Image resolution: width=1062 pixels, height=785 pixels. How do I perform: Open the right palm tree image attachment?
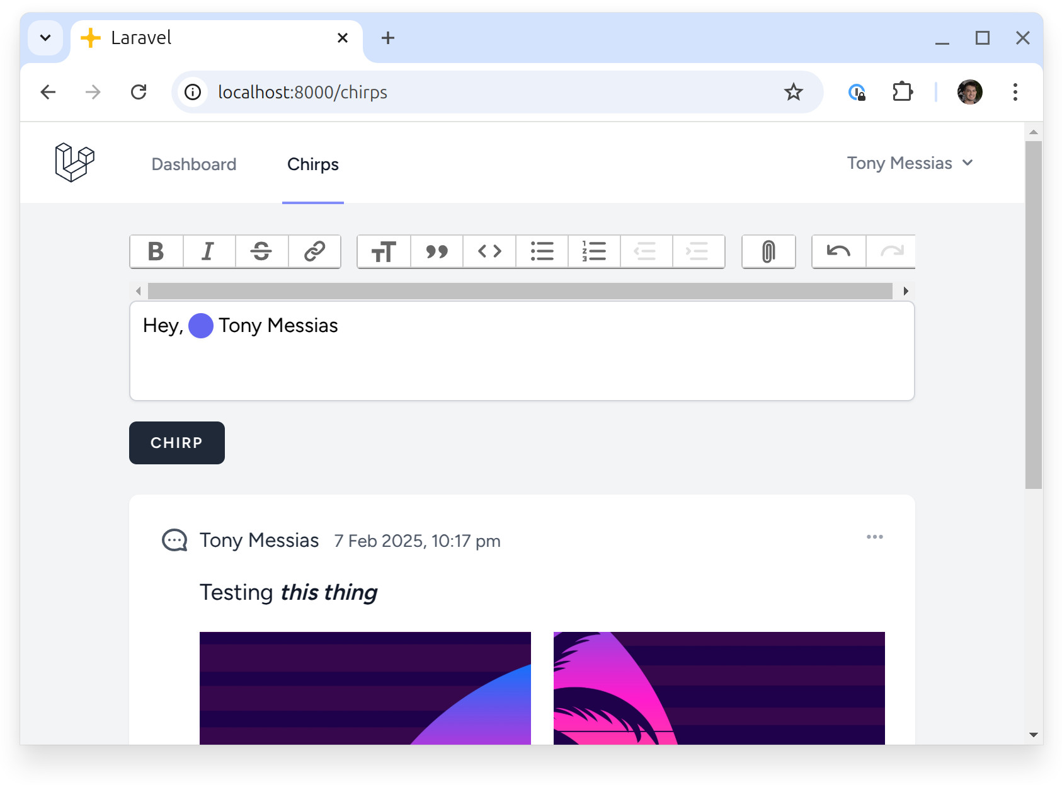point(719,688)
